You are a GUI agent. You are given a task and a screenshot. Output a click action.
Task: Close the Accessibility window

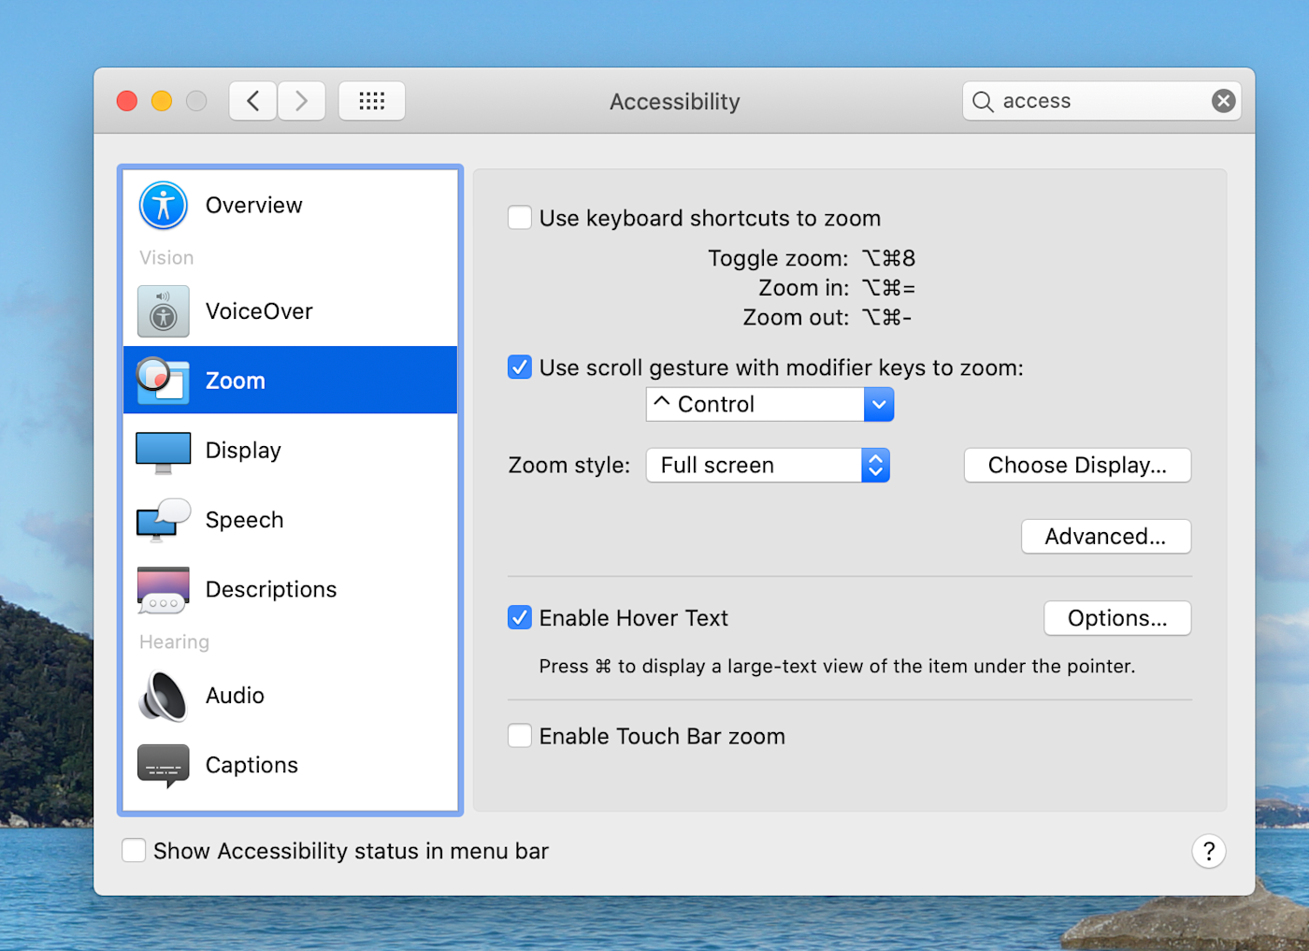[127, 101]
